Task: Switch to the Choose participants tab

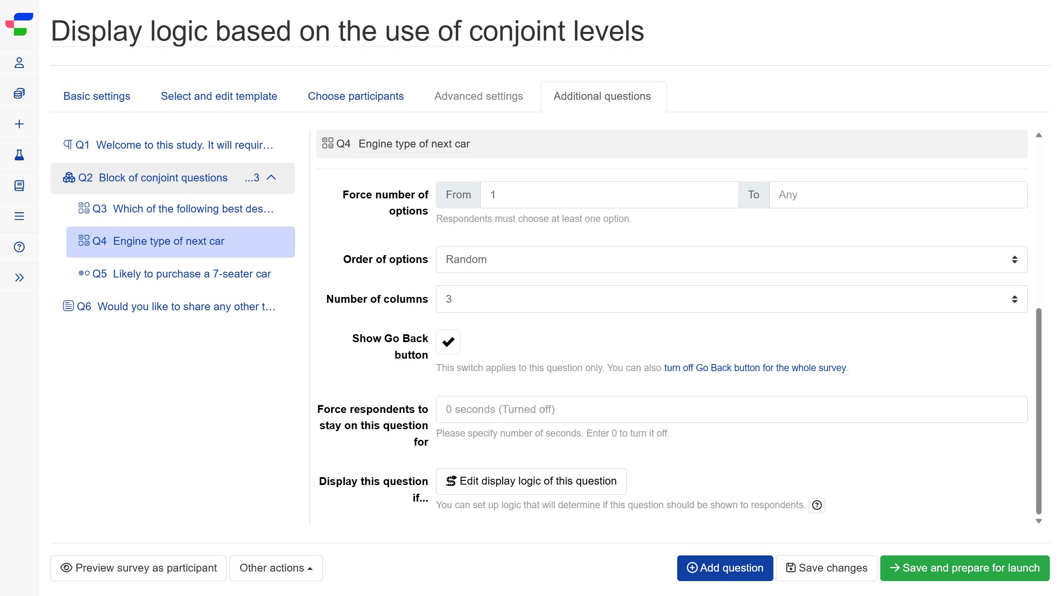Action: click(x=356, y=96)
